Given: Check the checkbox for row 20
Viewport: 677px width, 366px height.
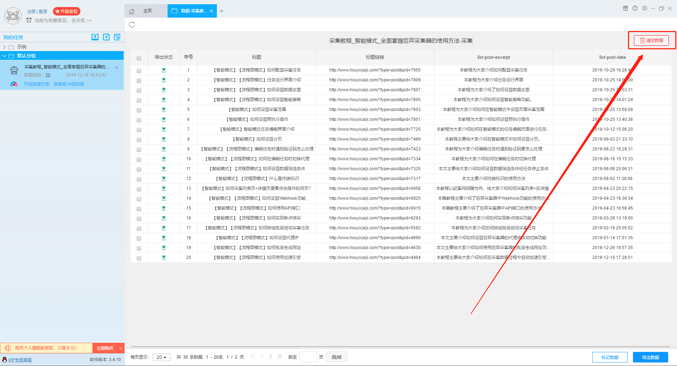Looking at the screenshot, I should 139,258.
